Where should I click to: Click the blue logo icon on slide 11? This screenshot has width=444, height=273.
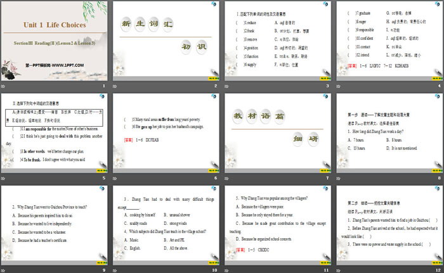click(325, 188)
